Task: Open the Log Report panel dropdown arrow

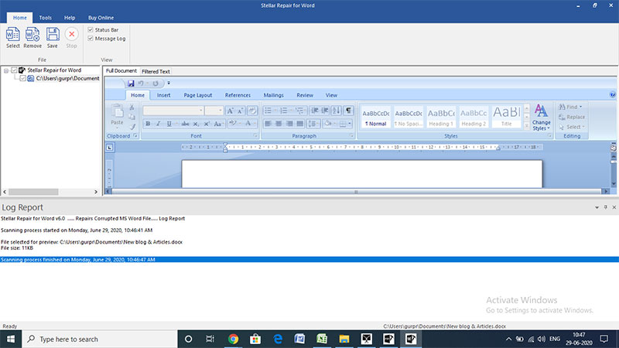Action: (597, 207)
